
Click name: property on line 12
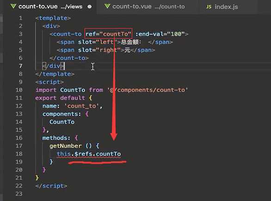[51, 106]
